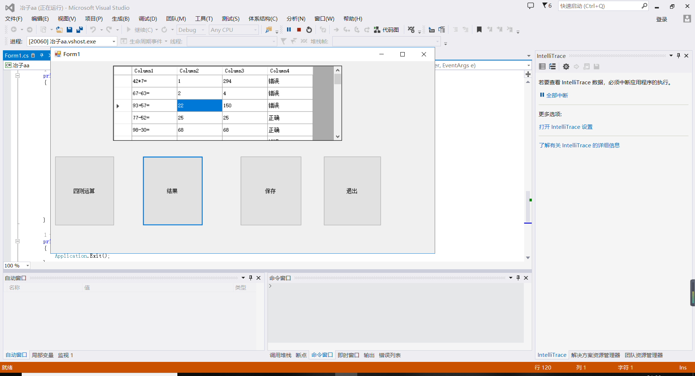
Task: Click the Break All pause icon in debug toolbar
Action: pos(289,30)
